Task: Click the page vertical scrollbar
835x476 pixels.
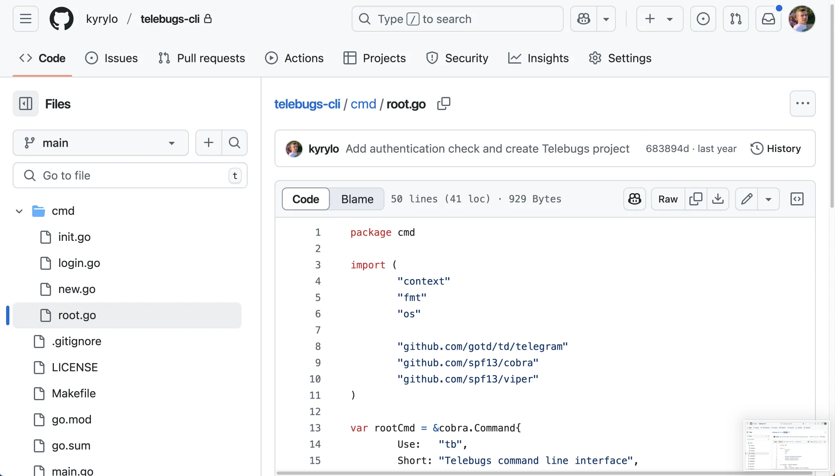Action: click(x=832, y=106)
